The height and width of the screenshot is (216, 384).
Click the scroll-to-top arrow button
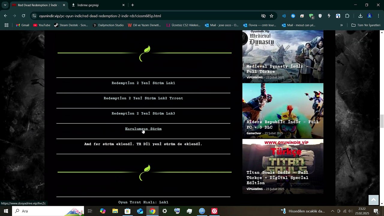(373, 200)
